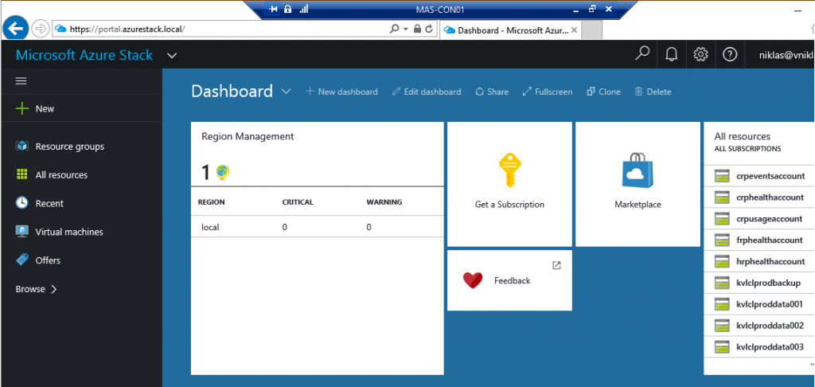Open the All resources tile header
Image resolution: width=815 pixels, height=387 pixels.
click(x=747, y=142)
